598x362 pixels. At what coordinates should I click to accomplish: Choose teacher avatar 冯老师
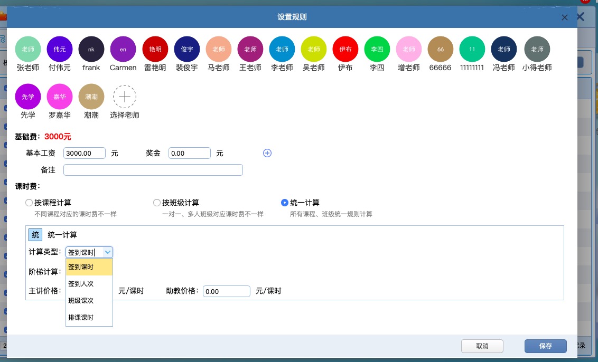[504, 49]
